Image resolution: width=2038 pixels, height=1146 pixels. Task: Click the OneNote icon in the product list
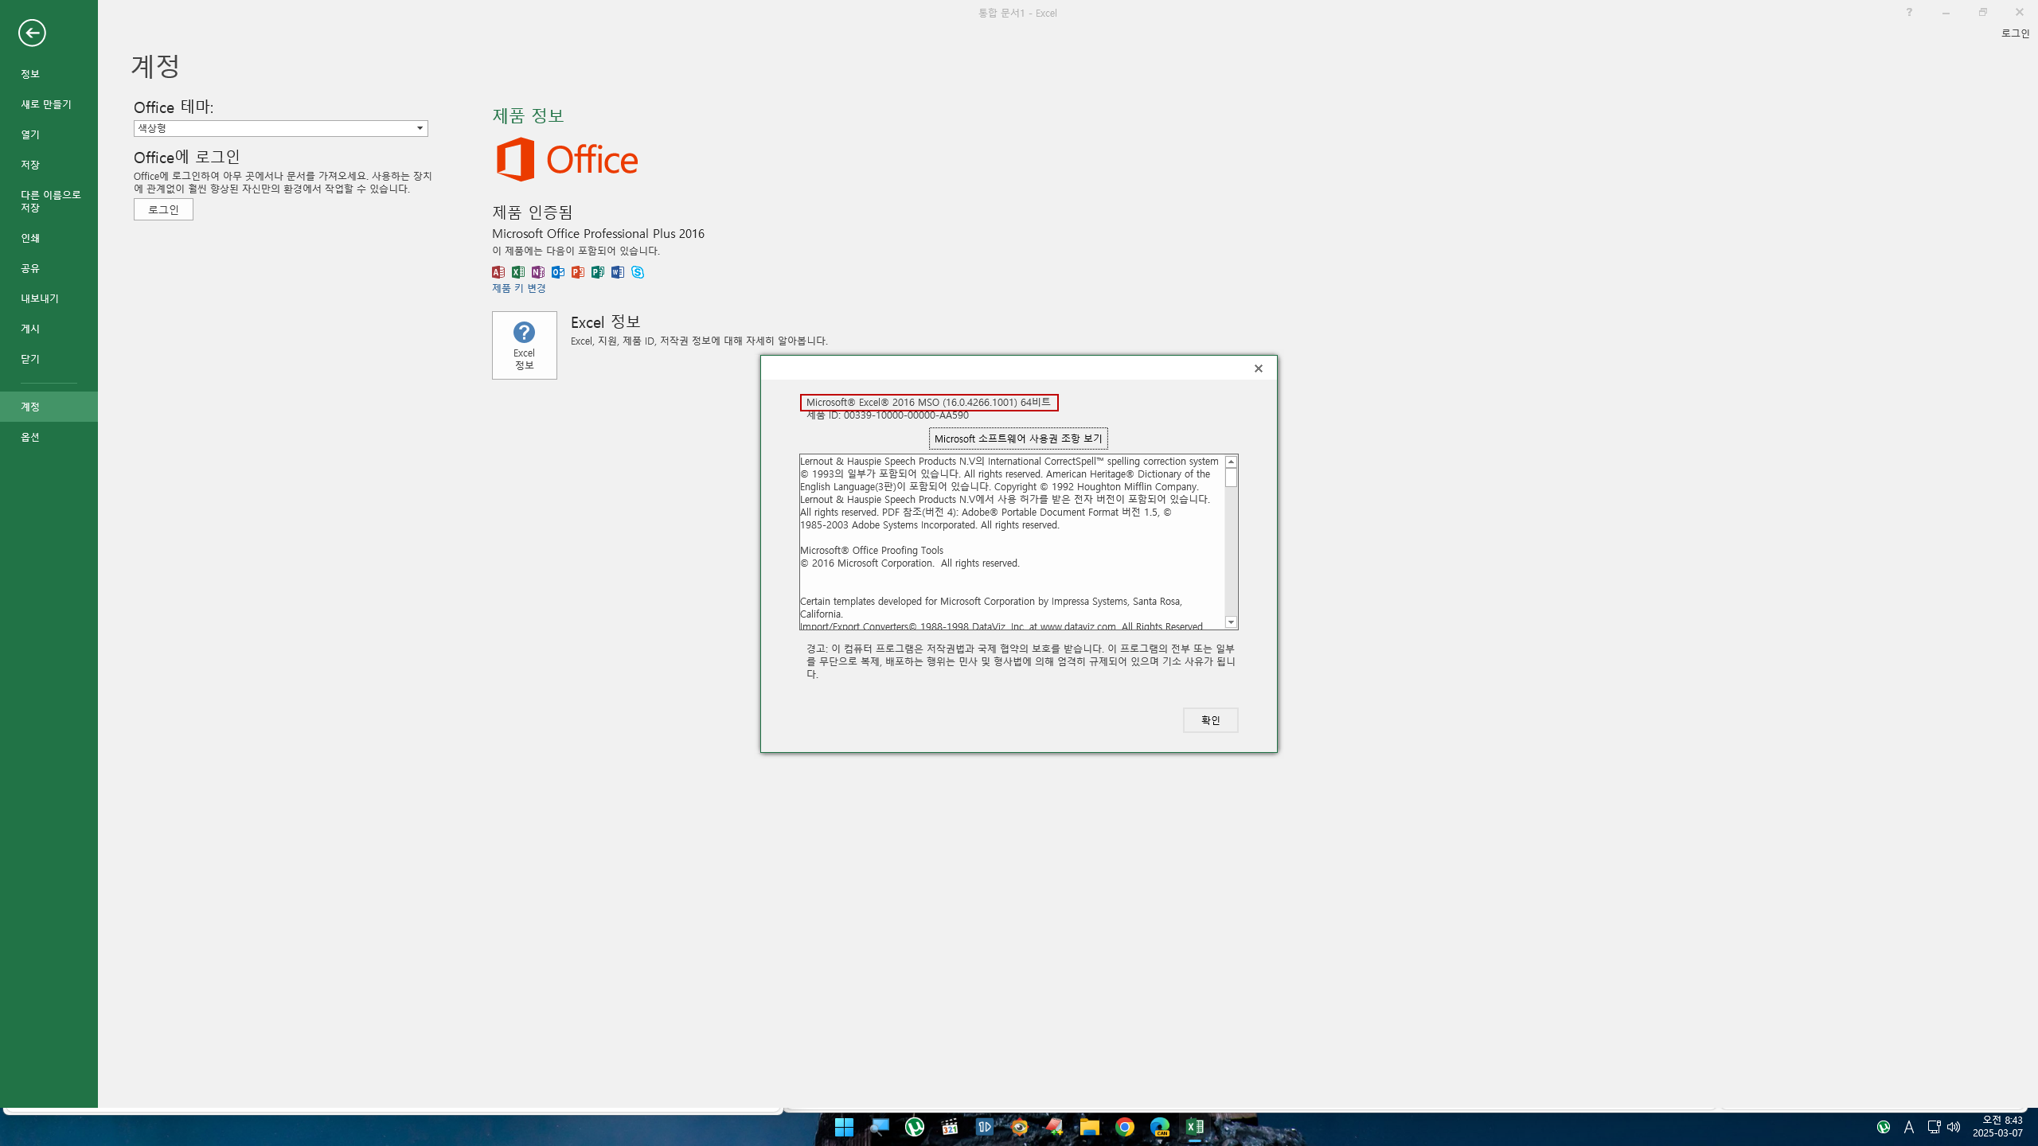pos(538,272)
